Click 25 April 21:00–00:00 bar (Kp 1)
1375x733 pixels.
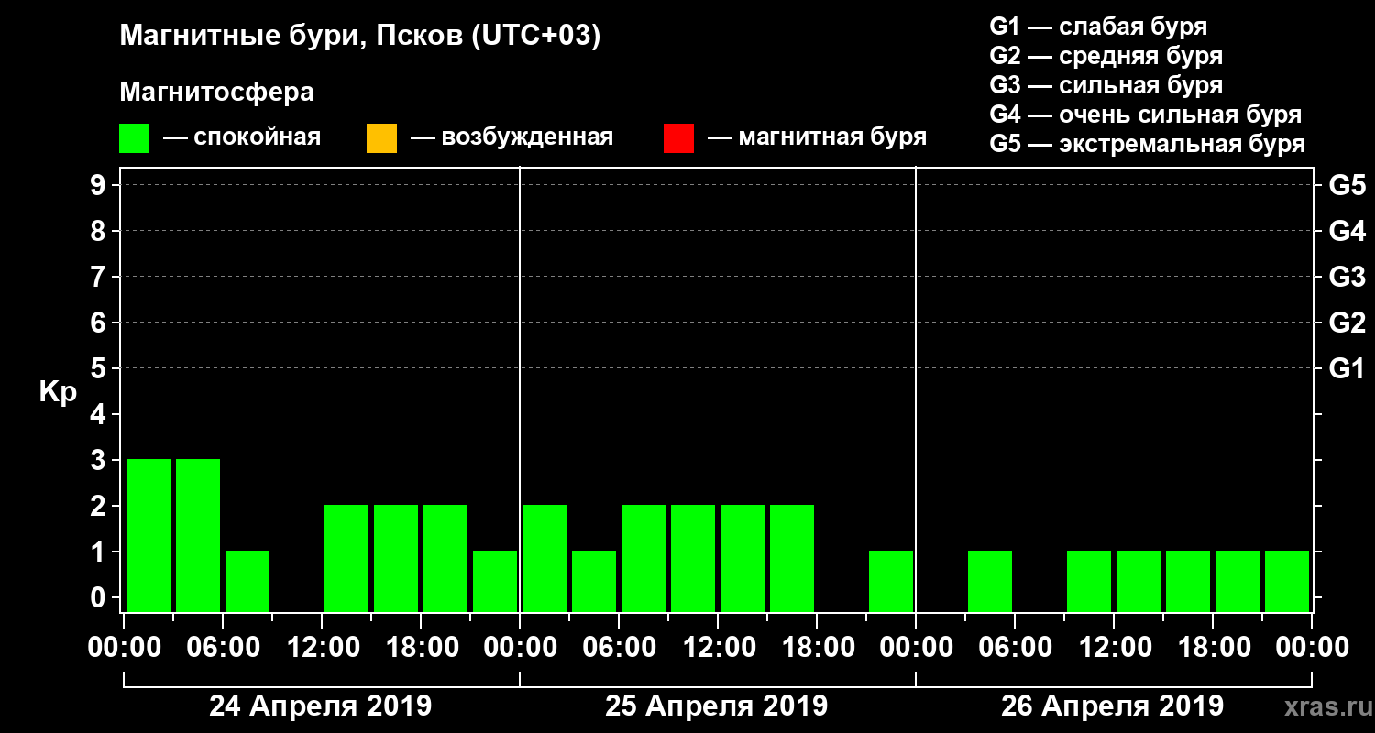click(x=891, y=581)
